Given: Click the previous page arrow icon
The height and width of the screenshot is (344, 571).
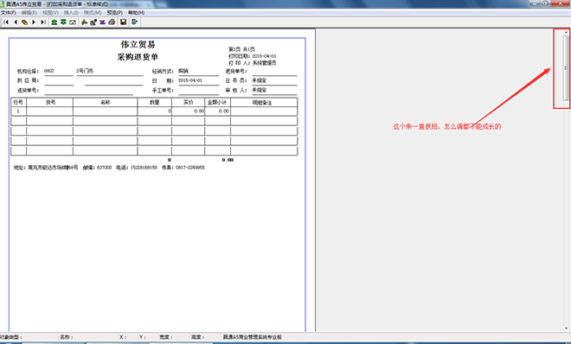Looking at the screenshot, I should 16,22.
